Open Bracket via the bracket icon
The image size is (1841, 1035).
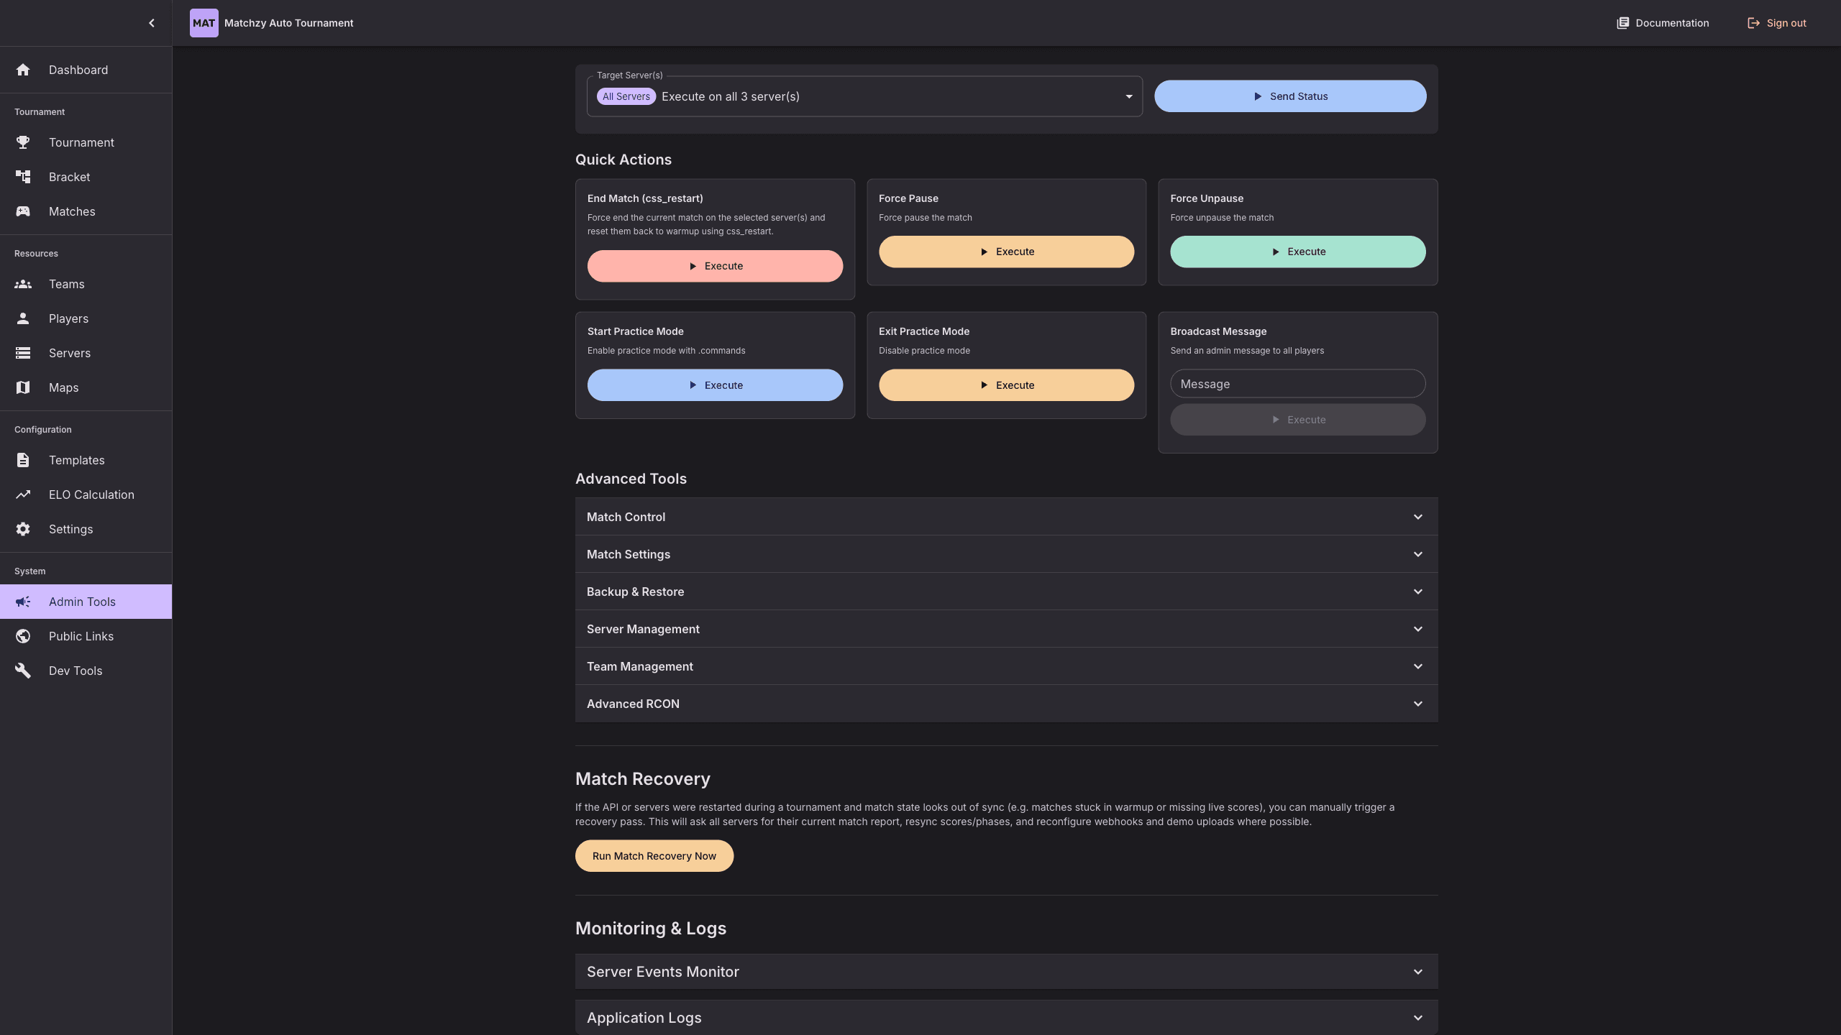(x=24, y=177)
